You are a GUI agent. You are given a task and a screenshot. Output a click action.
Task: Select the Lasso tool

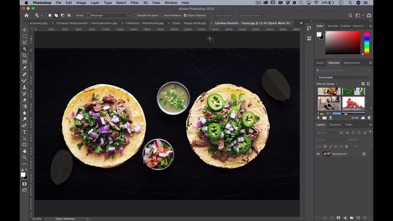tap(25, 42)
